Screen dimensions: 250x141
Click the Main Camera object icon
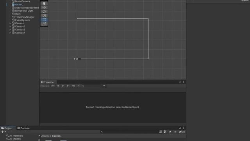pos(13,2)
